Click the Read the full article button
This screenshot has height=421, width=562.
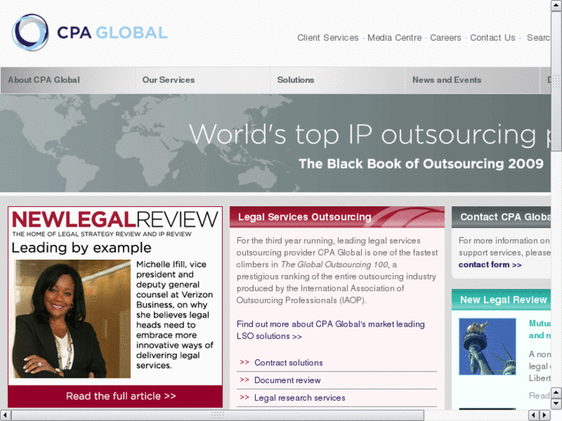pyautogui.click(x=115, y=396)
